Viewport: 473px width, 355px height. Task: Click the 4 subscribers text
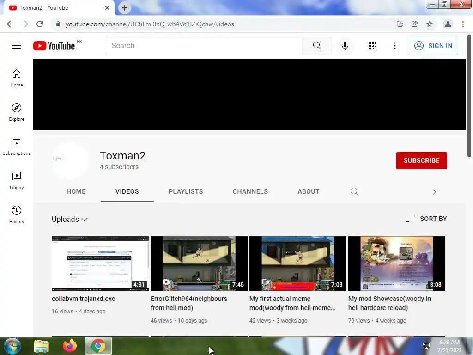pos(119,167)
